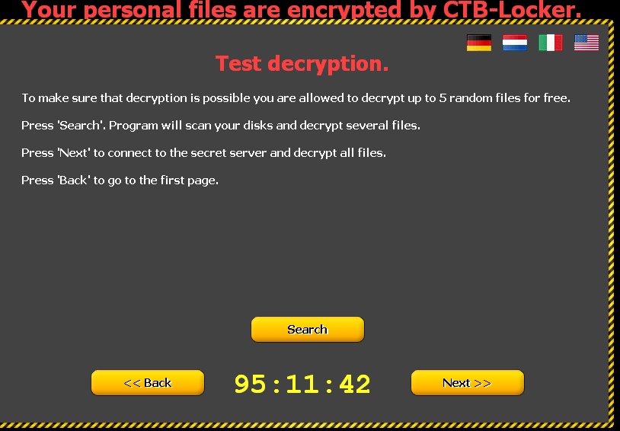Switch language using the German flag
620x431 pixels.
click(479, 43)
